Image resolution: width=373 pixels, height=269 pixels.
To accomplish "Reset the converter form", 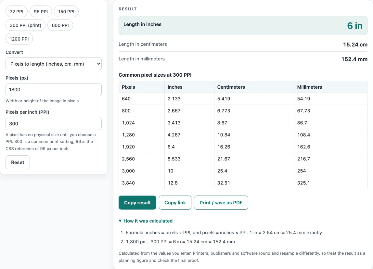I will (18, 162).
